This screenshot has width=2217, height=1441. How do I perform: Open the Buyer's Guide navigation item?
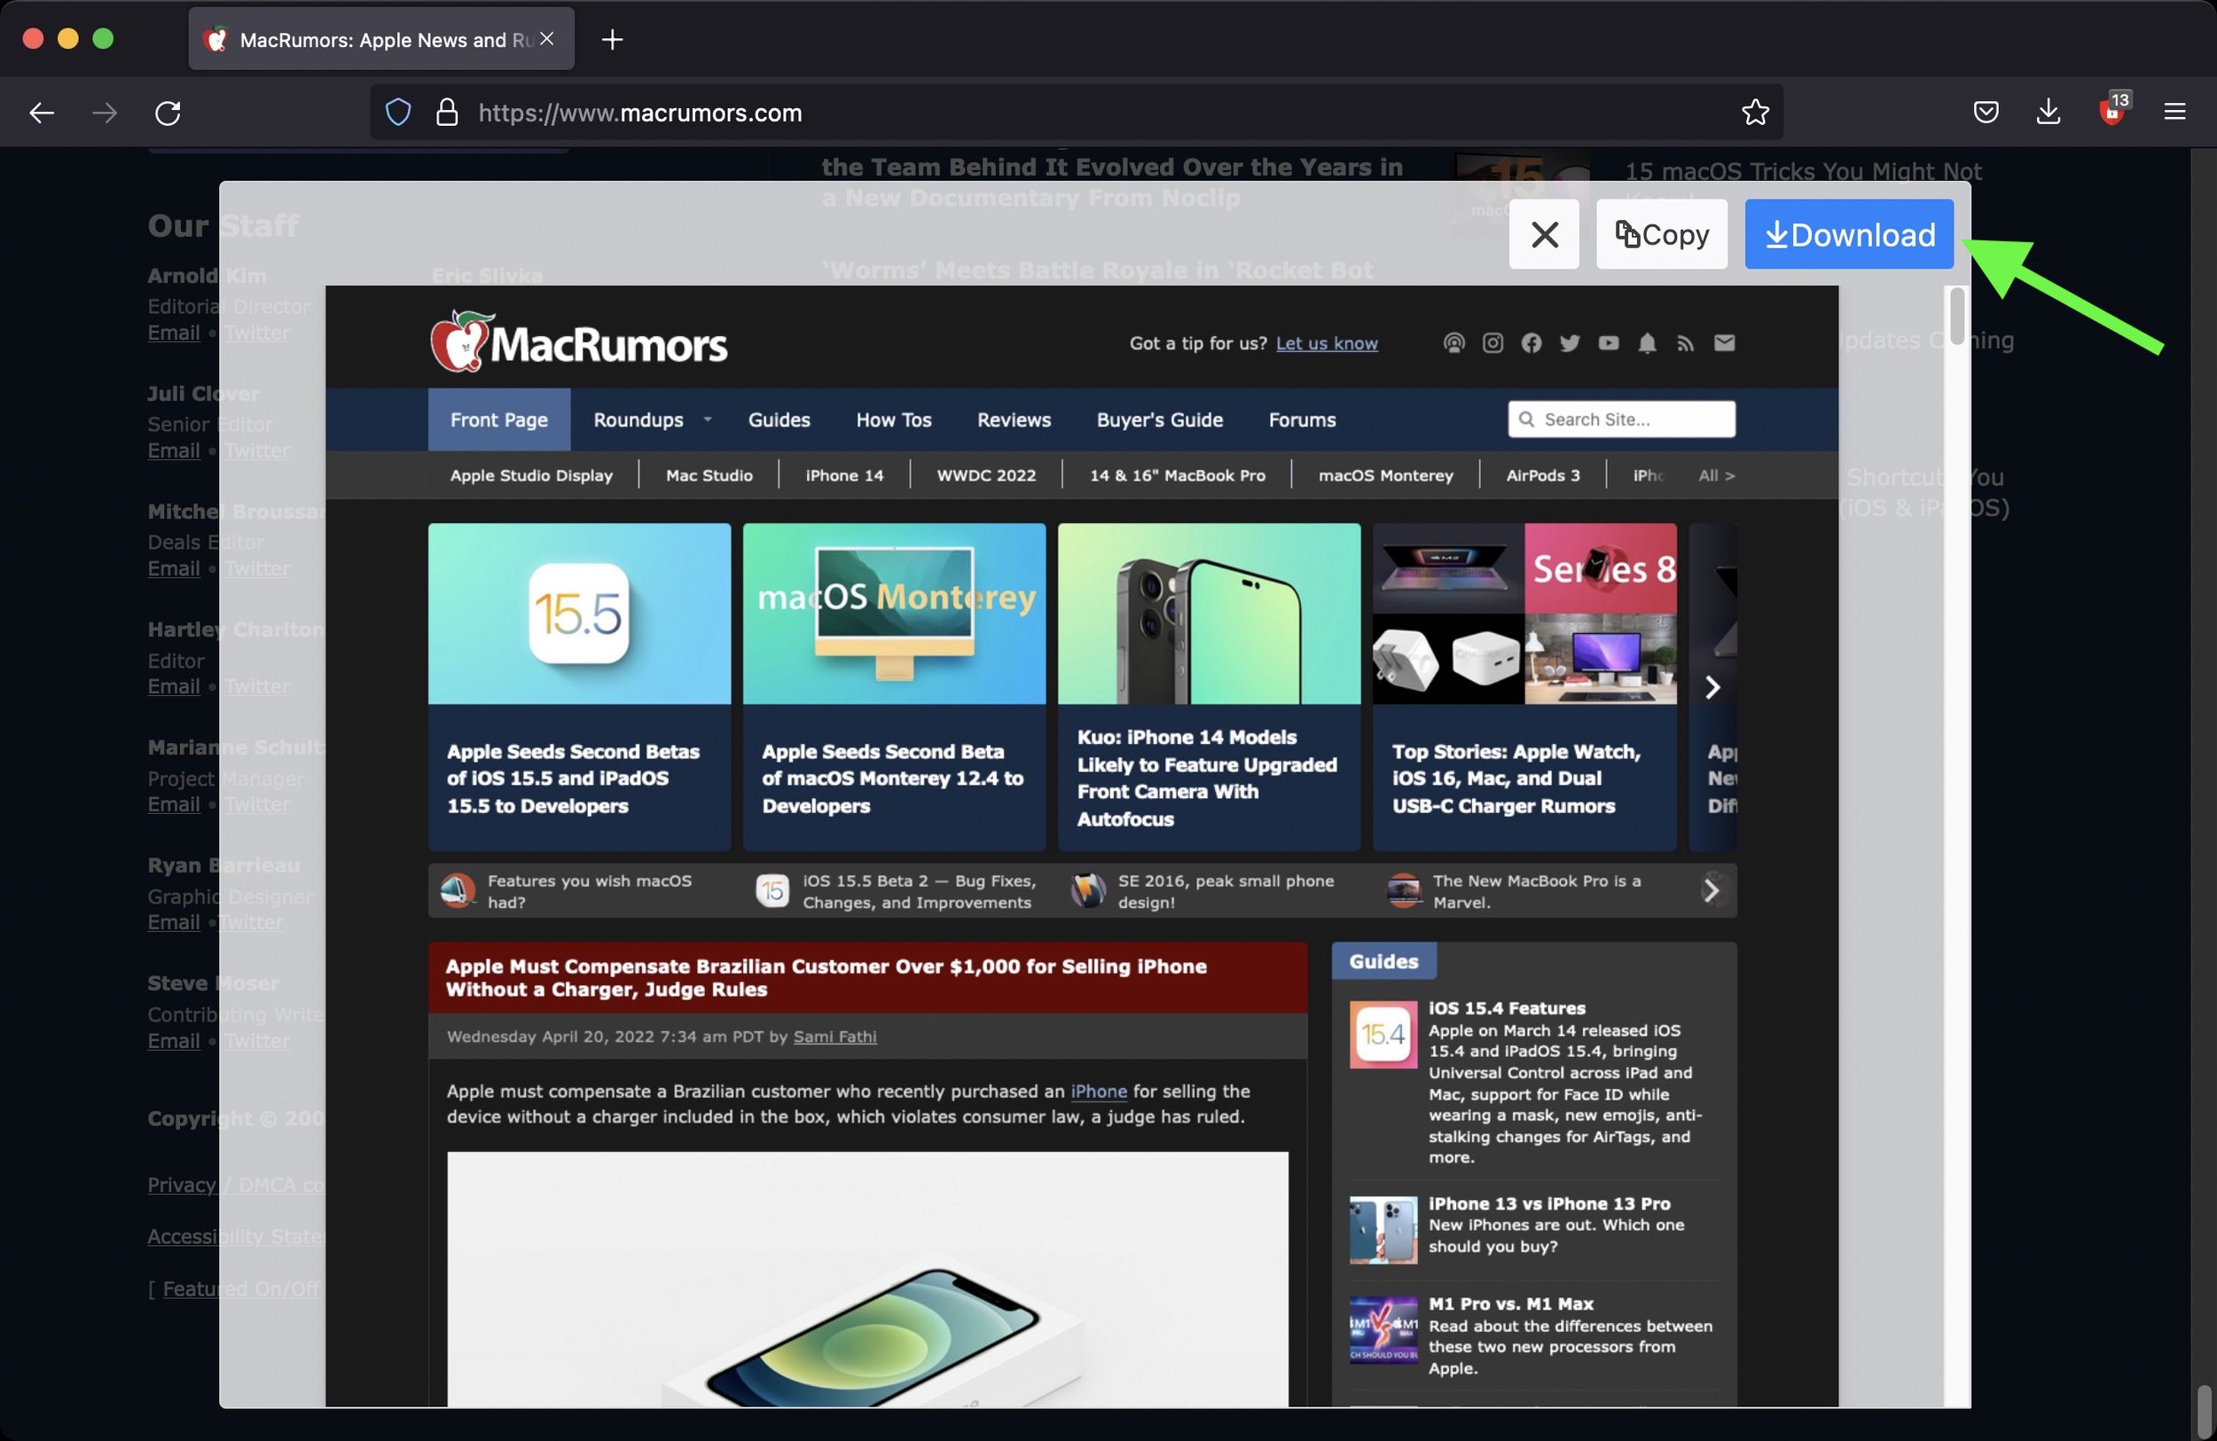pyautogui.click(x=1160, y=419)
